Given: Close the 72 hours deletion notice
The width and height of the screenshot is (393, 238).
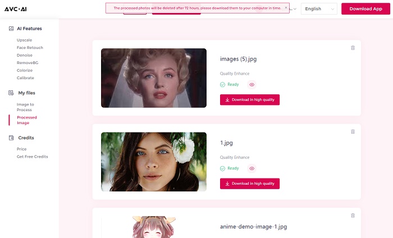Looking at the screenshot, I should pos(286,7).
